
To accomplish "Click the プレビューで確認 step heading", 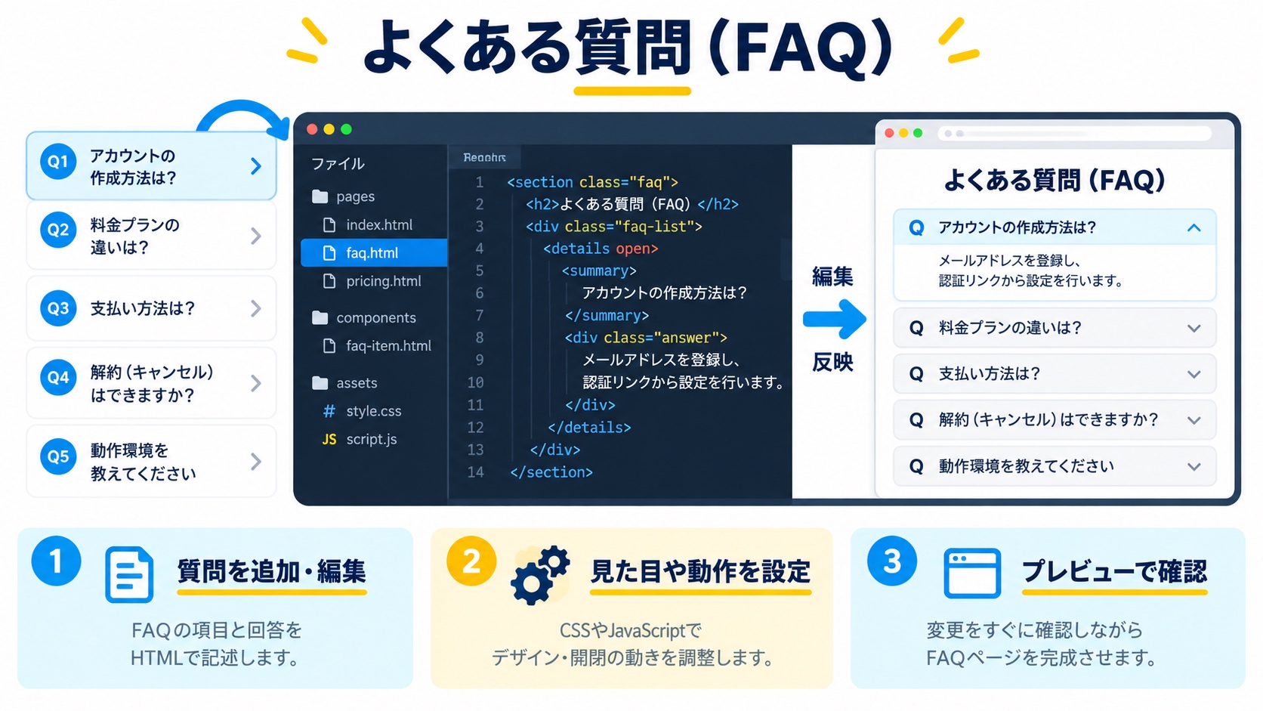I will pyautogui.click(x=1114, y=571).
